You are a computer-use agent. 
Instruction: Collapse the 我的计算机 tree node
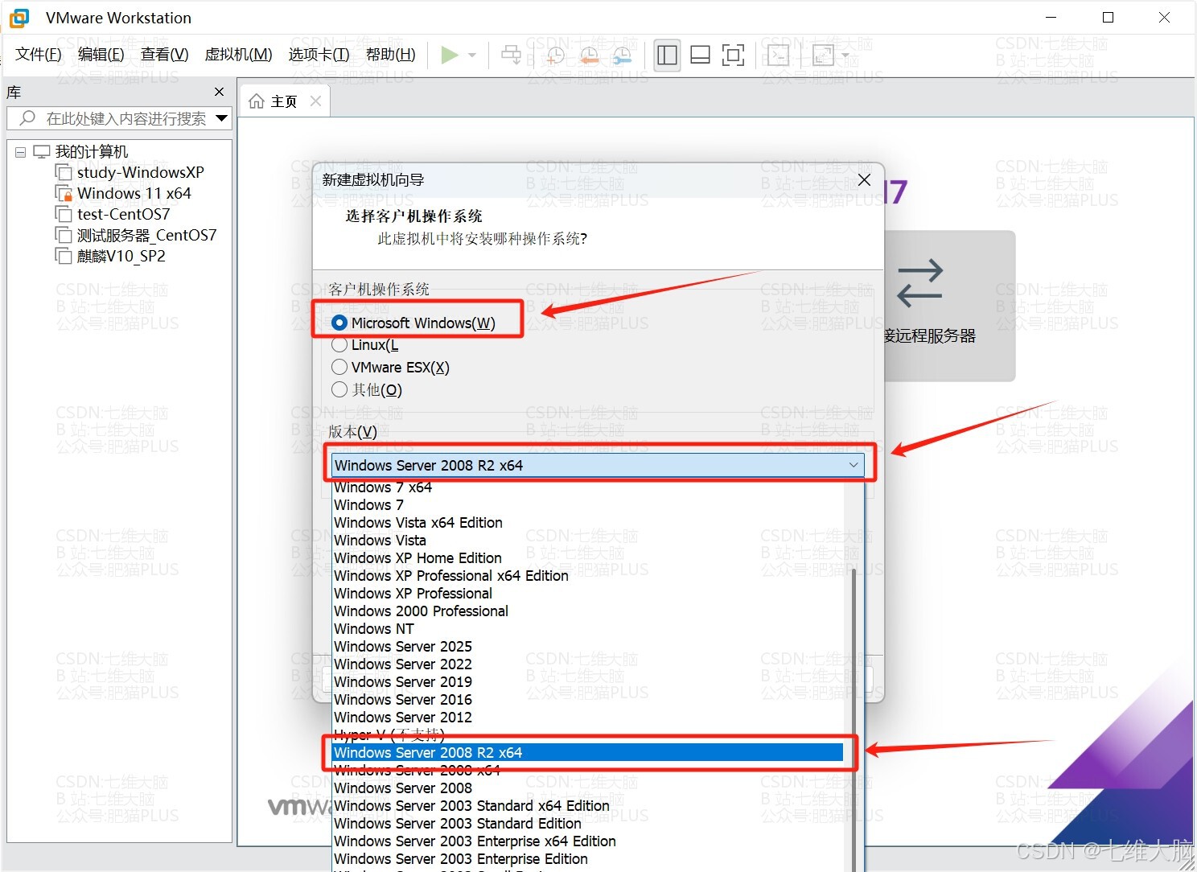21,152
